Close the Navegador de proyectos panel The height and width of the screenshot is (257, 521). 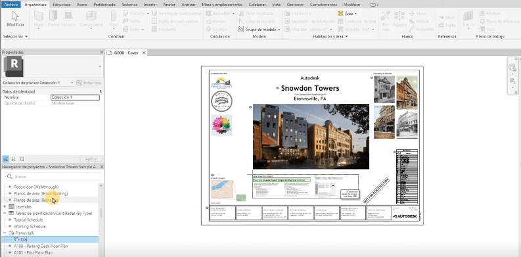pos(102,167)
